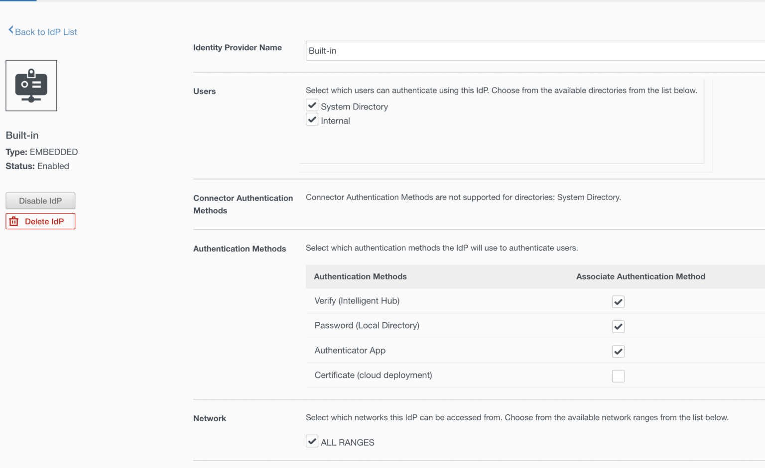
Task: Enable Certificate (cloud deployment) authentication
Action: [x=618, y=376]
